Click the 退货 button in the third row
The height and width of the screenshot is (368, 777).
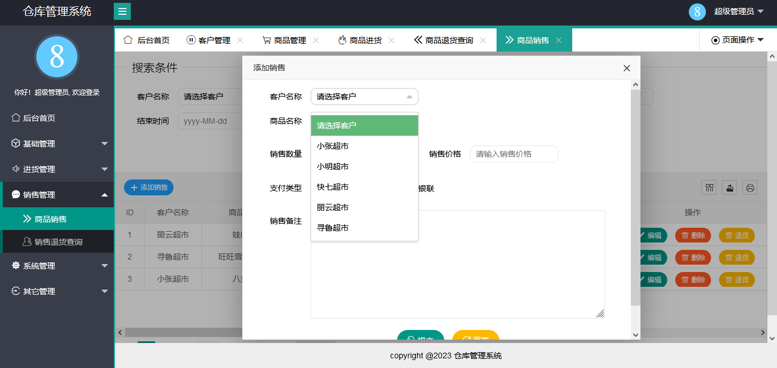[737, 279]
